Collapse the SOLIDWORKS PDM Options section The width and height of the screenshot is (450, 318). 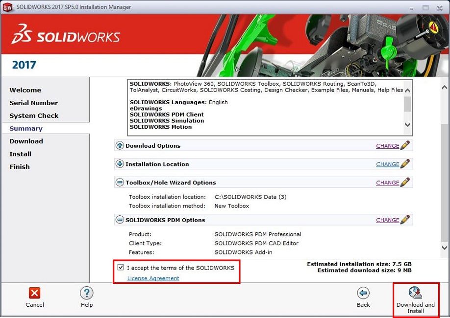coord(119,220)
